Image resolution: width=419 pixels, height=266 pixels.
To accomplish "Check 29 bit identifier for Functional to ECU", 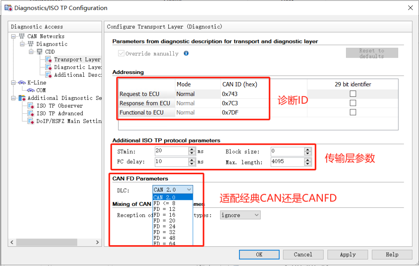I will (x=353, y=112).
